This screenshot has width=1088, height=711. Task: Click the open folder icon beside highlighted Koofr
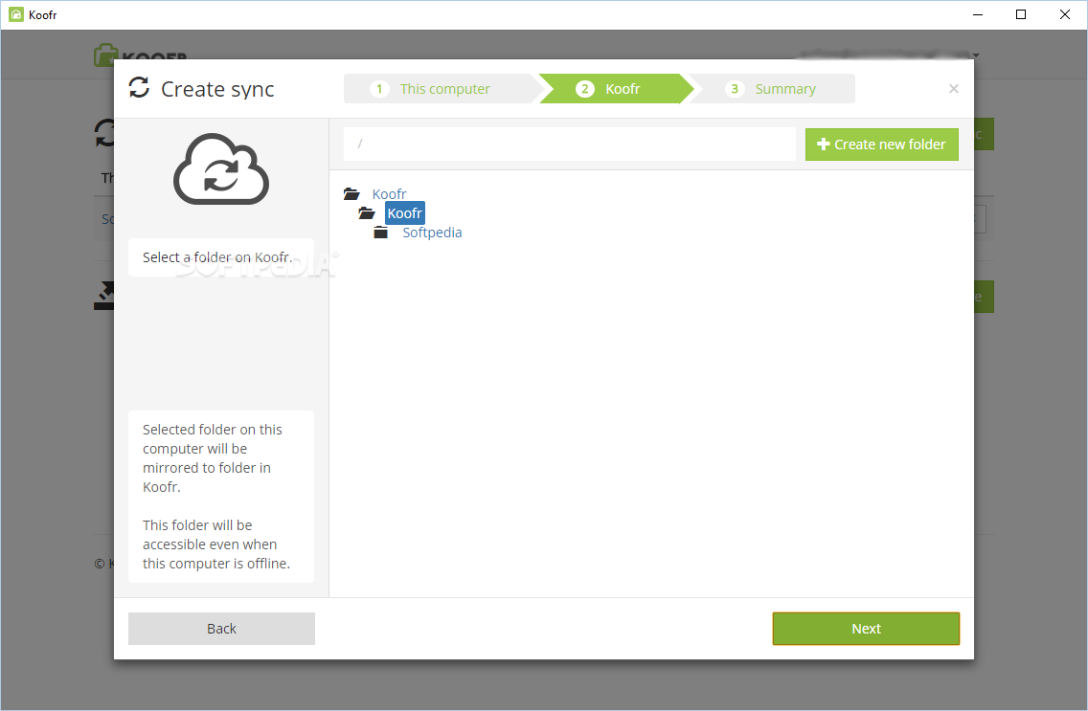[367, 213]
